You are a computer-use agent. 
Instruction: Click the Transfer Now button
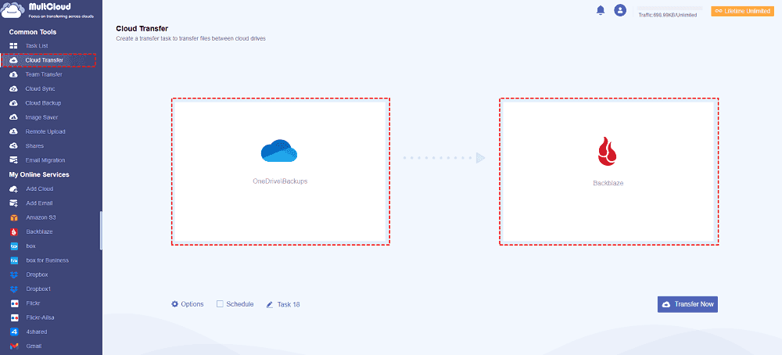pyautogui.click(x=687, y=304)
